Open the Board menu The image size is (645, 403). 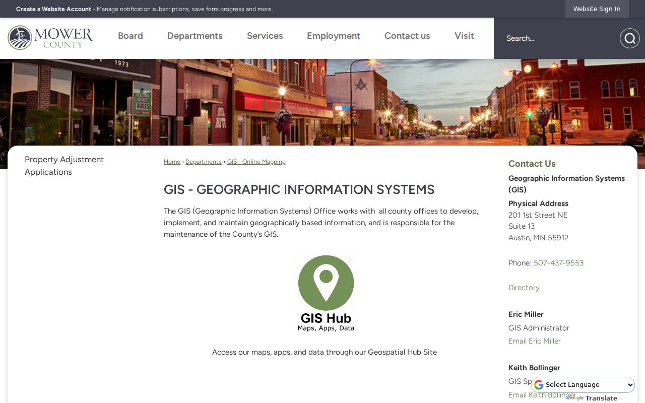(131, 36)
